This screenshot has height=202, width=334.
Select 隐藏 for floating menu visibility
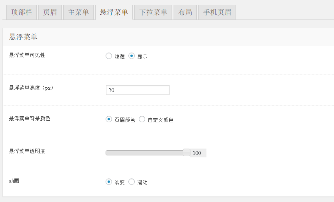point(109,56)
